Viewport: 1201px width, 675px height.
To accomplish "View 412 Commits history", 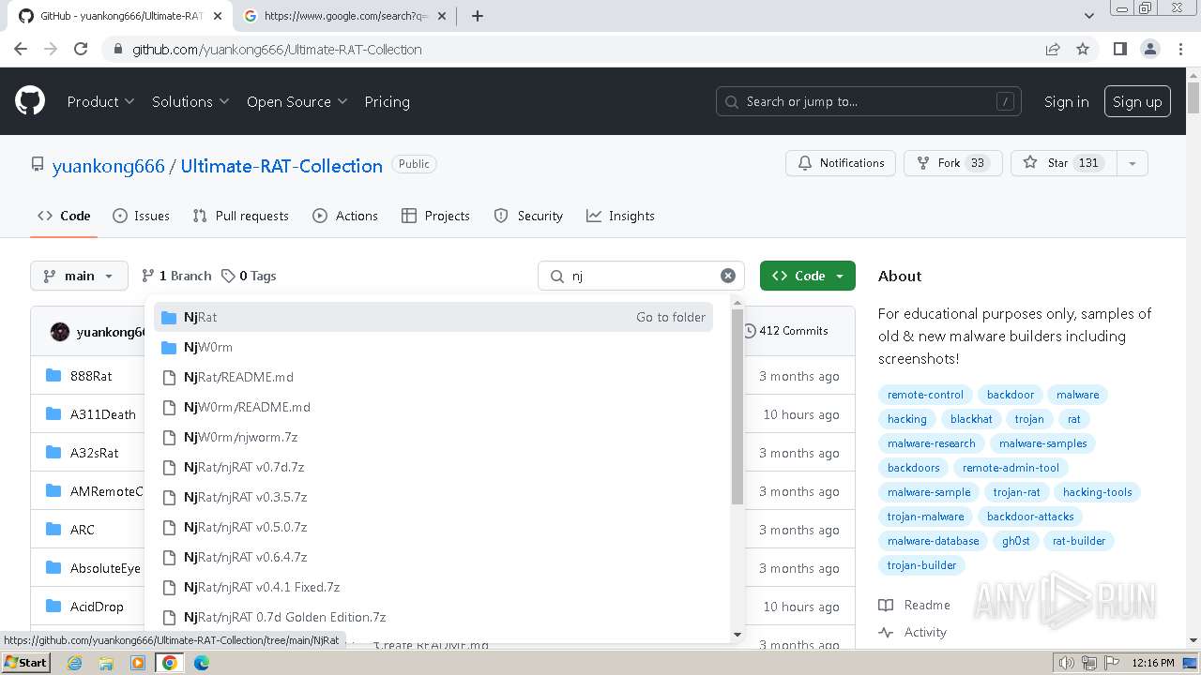I will coord(785,331).
